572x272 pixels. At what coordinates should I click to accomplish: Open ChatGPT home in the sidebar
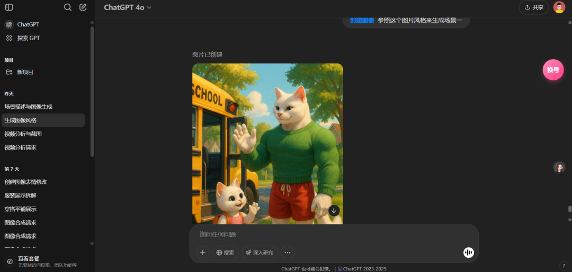click(43, 25)
